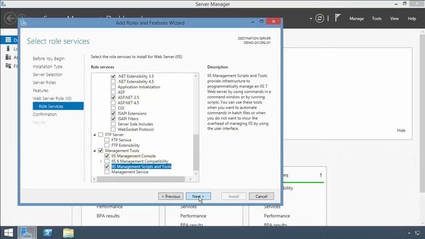Show hidden tray icons arrow
The height and width of the screenshot is (239, 425).
pos(409,233)
